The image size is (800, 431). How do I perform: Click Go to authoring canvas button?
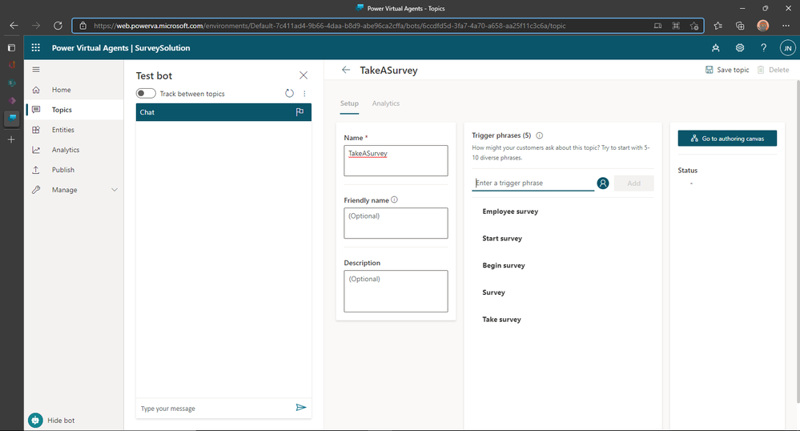(x=727, y=139)
